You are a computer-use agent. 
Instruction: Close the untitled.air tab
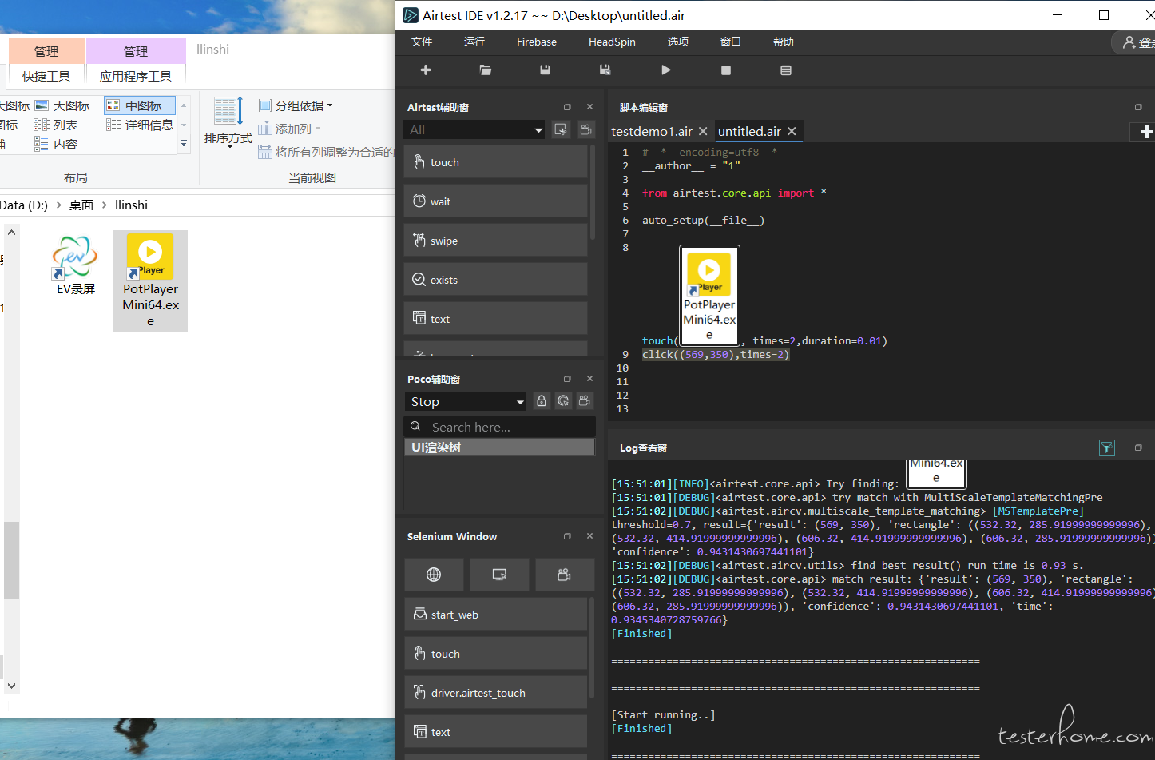tap(792, 131)
